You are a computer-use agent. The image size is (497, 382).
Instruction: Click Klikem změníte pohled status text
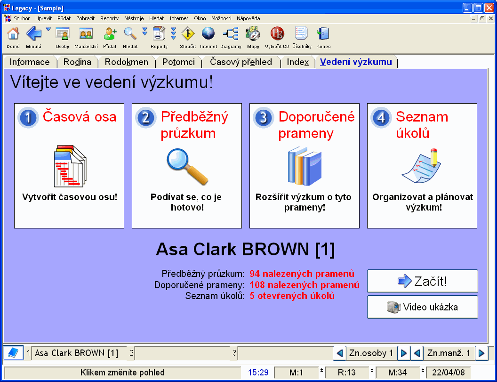point(122,373)
